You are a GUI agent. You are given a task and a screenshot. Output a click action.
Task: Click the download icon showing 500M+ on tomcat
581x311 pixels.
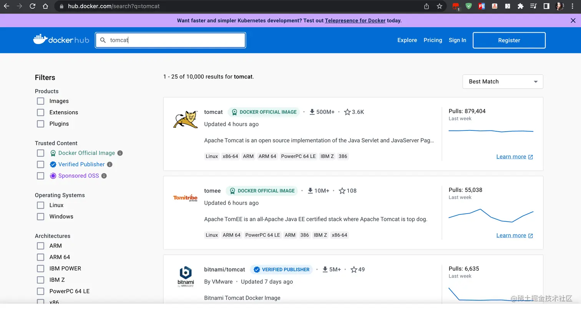312,112
